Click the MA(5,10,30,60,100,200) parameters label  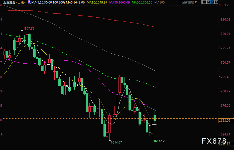tap(48, 3)
